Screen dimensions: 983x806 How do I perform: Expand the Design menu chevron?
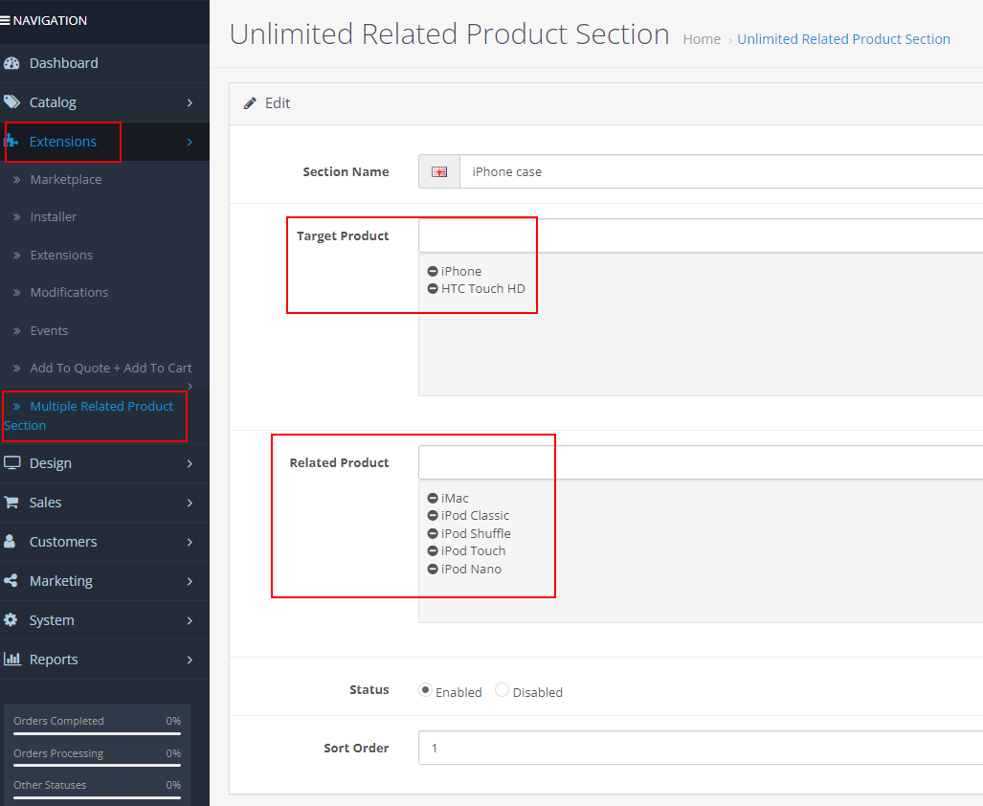[190, 464]
